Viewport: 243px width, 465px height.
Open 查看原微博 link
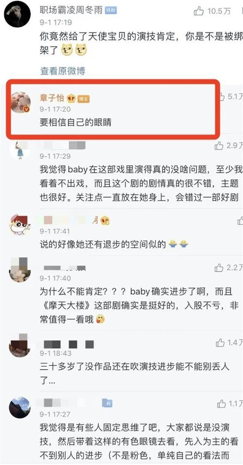pos(63,71)
